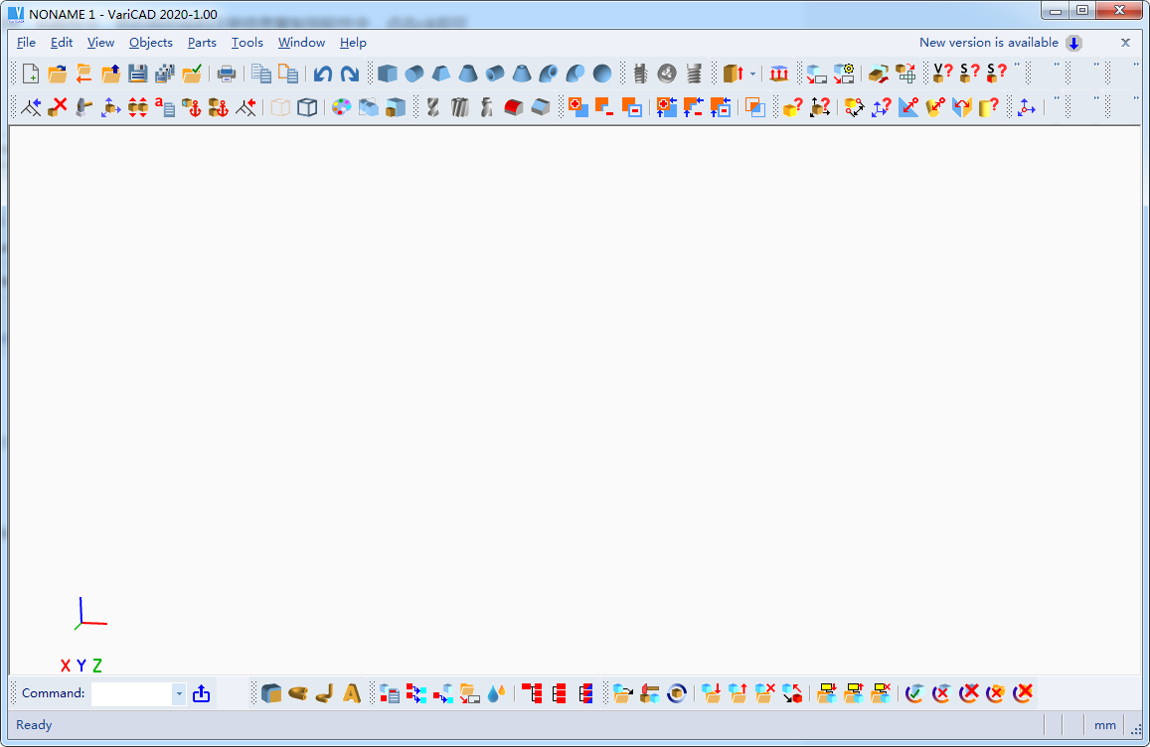Click the red X delete solids icon
The height and width of the screenshot is (747, 1150).
pos(59,106)
